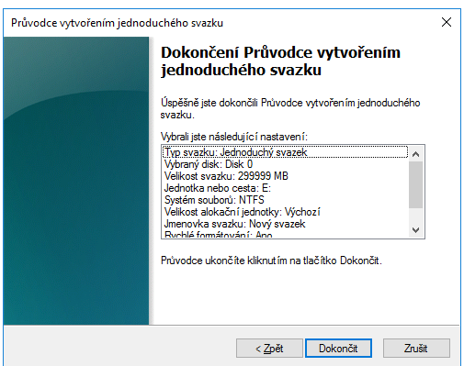Click the settings list scroll-up arrow

[x=415, y=154]
